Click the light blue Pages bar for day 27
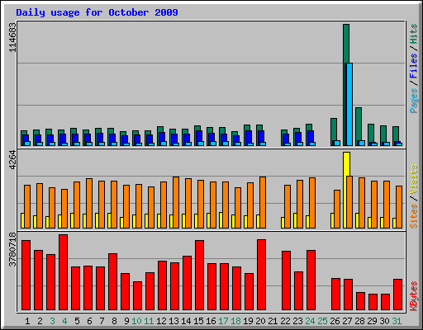The width and height of the screenshot is (423, 330). [x=349, y=104]
